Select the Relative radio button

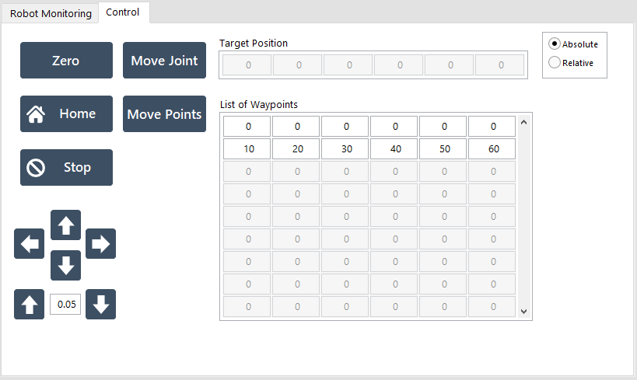tap(555, 62)
